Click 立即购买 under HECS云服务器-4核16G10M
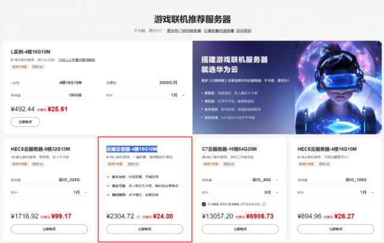The width and height of the screenshot is (384, 243). click(x=336, y=229)
